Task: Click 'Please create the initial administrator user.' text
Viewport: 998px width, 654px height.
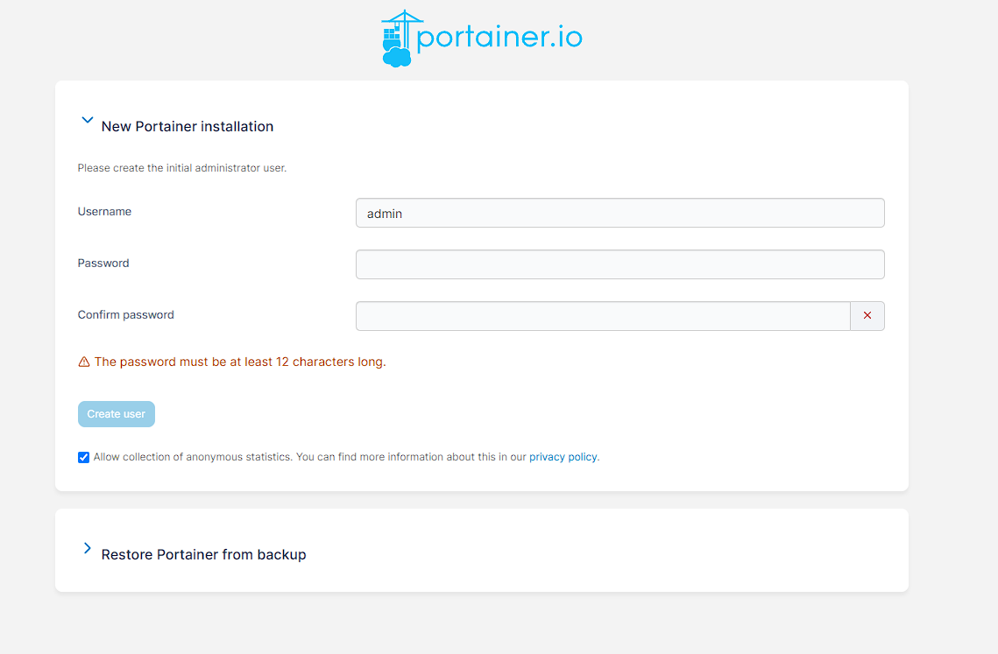Action: point(182,168)
